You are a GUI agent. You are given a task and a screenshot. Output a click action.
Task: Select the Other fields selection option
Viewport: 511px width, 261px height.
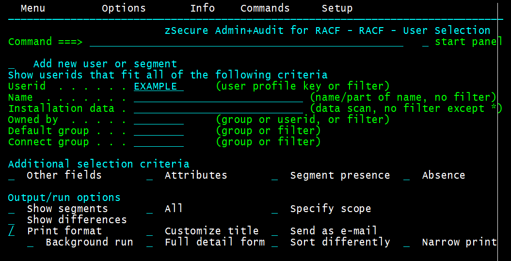coord(12,175)
